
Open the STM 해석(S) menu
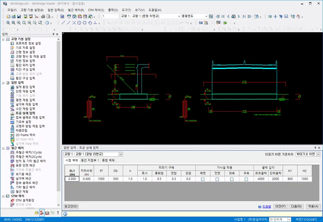click(x=96, y=10)
